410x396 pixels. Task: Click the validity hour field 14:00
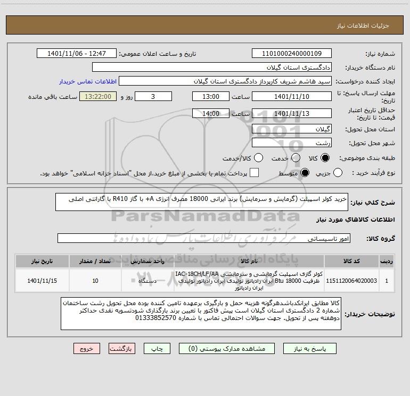click(211, 114)
